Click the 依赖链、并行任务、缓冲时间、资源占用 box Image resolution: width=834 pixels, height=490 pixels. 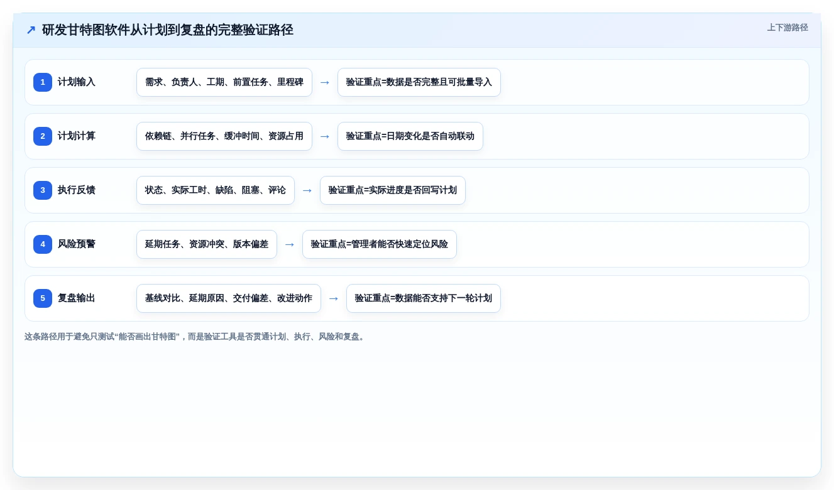(224, 136)
